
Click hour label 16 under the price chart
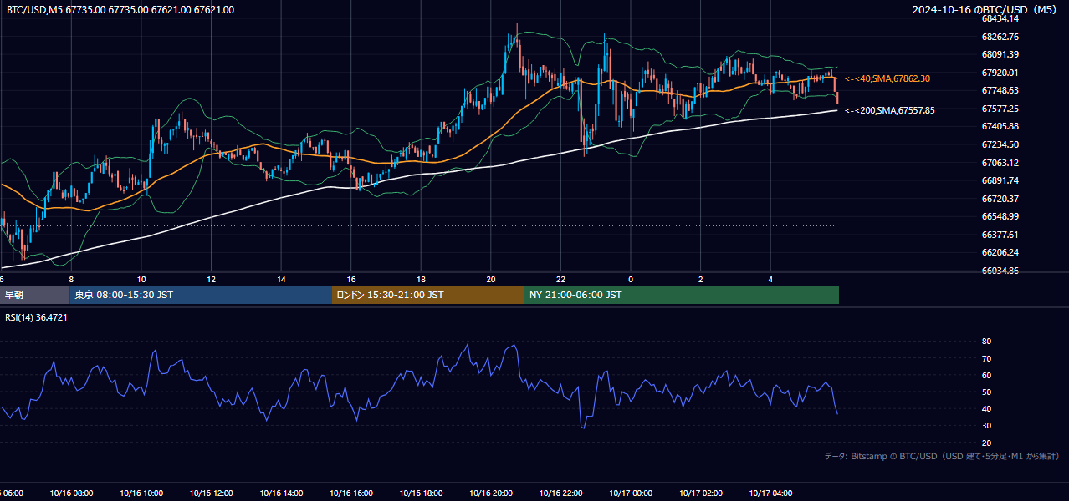(x=351, y=279)
